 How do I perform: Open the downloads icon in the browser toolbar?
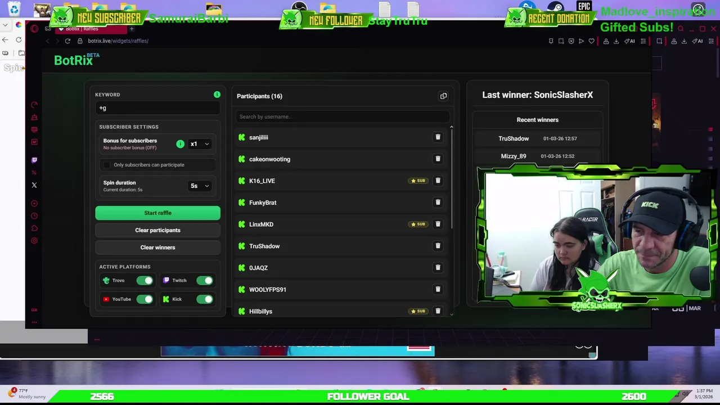(616, 40)
